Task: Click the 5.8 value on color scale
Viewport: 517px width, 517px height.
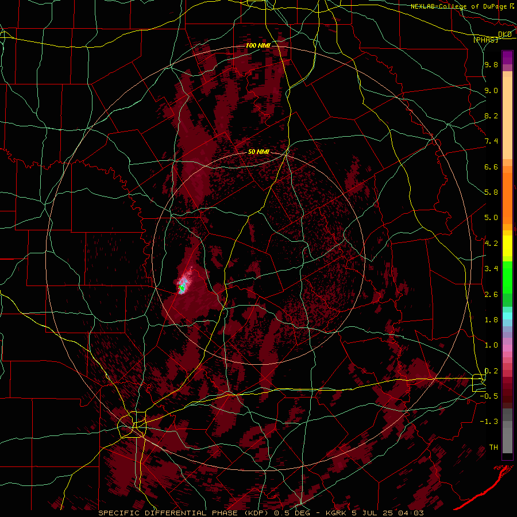Action: [491, 192]
